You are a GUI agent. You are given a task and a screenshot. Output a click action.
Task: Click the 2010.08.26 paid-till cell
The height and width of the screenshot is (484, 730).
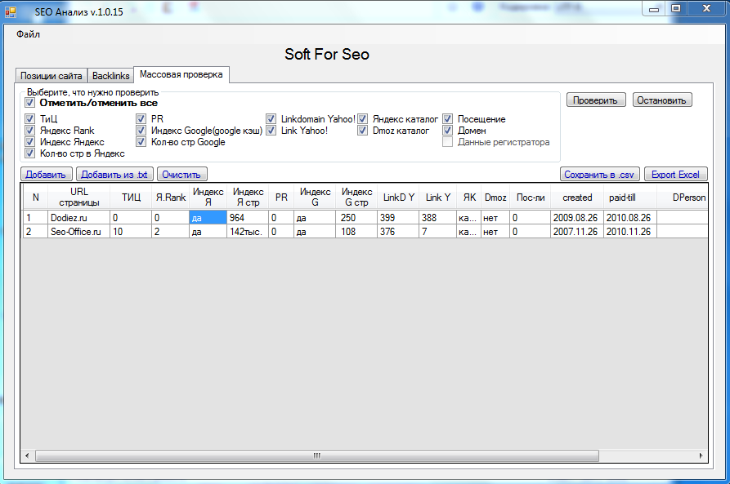(630, 218)
